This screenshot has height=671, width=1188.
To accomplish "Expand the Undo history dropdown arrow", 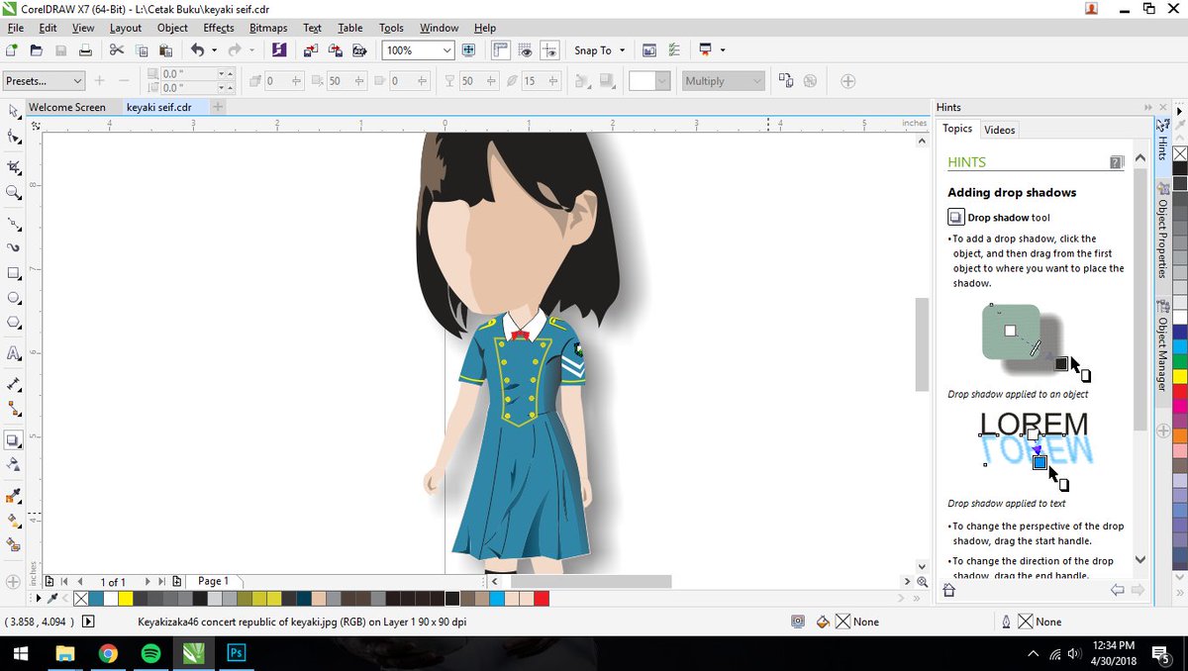I will [x=214, y=49].
